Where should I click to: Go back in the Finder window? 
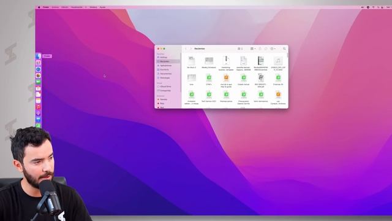186,48
